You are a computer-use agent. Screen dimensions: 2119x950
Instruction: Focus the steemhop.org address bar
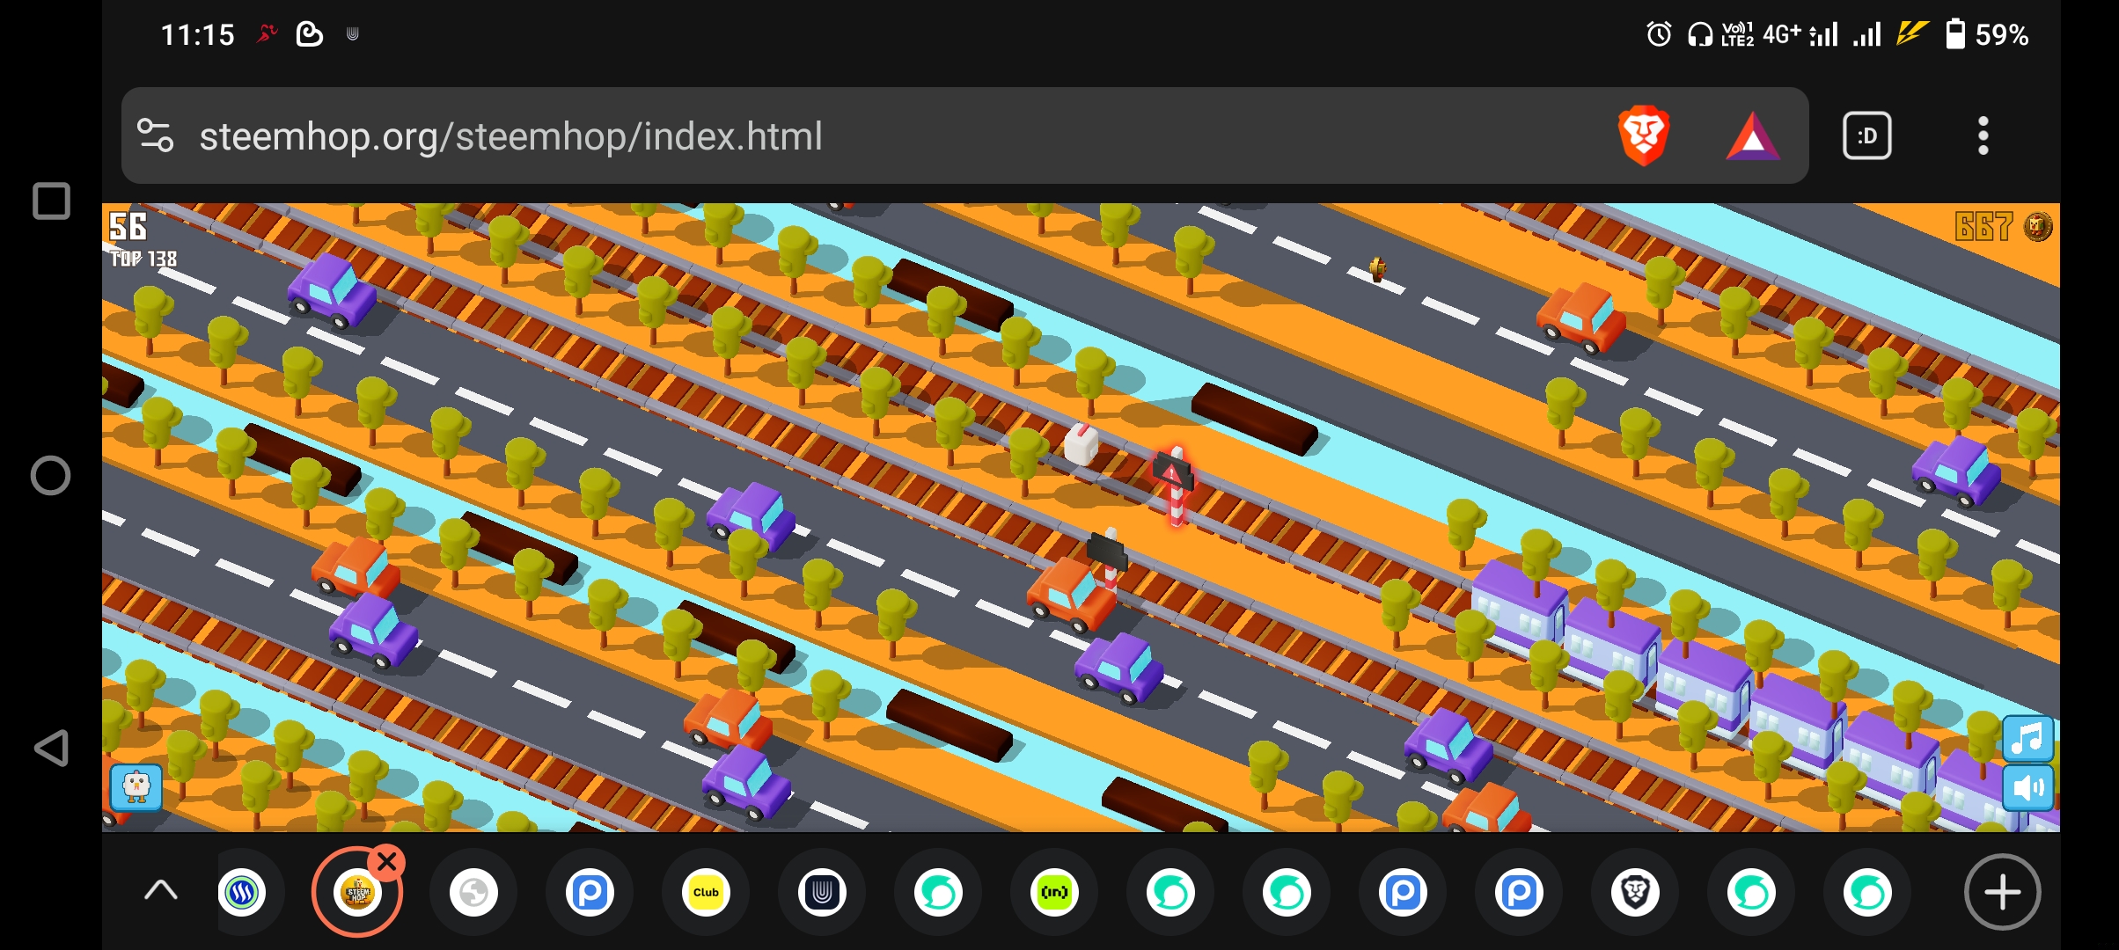964,135
